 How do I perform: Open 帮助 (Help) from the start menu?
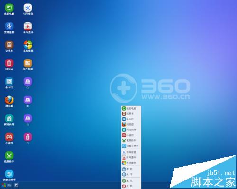click(131, 169)
